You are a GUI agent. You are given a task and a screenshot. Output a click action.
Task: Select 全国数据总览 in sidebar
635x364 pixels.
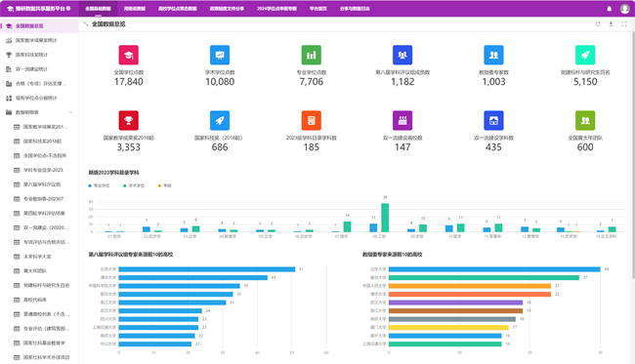click(x=39, y=26)
